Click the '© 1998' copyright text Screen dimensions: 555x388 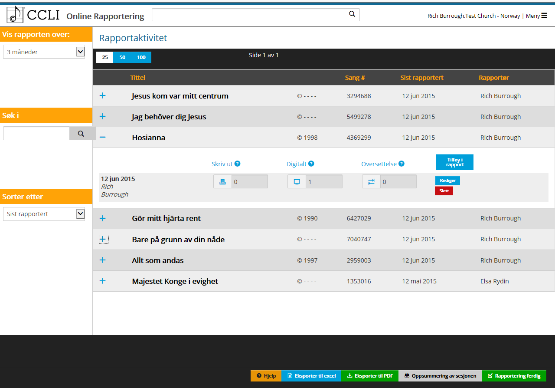[307, 138]
